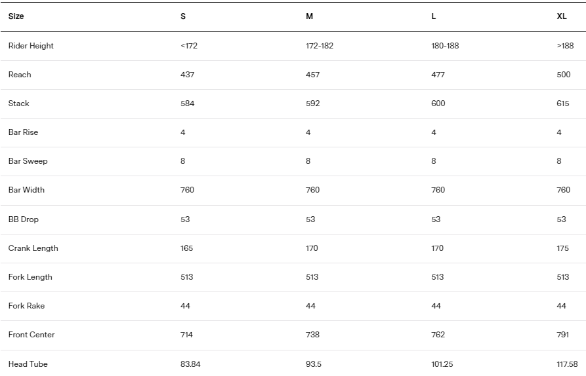Viewport: 586px width, 376px height.
Task: Click Bar Width value 760 for S
Action: click(187, 190)
